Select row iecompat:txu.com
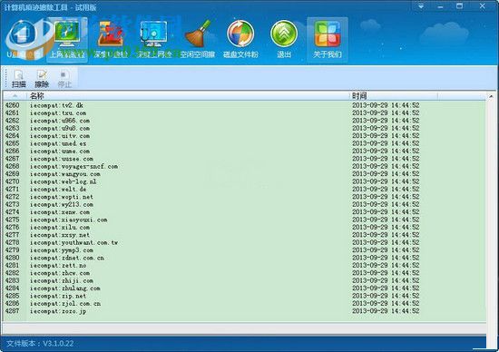Image resolution: width=499 pixels, height=352 pixels. pyautogui.click(x=244, y=113)
